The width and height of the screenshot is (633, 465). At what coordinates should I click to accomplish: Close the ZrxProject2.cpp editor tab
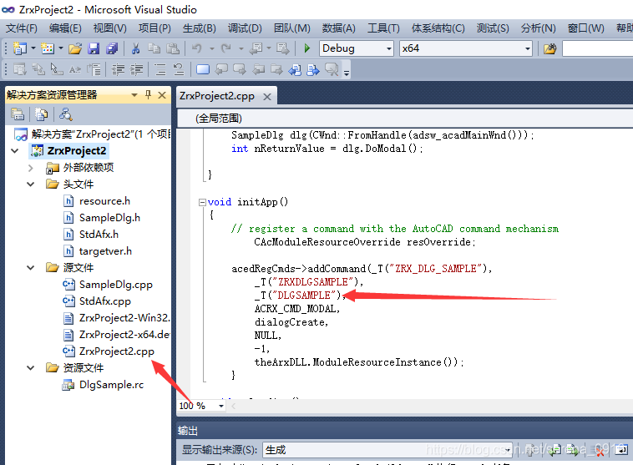[267, 97]
